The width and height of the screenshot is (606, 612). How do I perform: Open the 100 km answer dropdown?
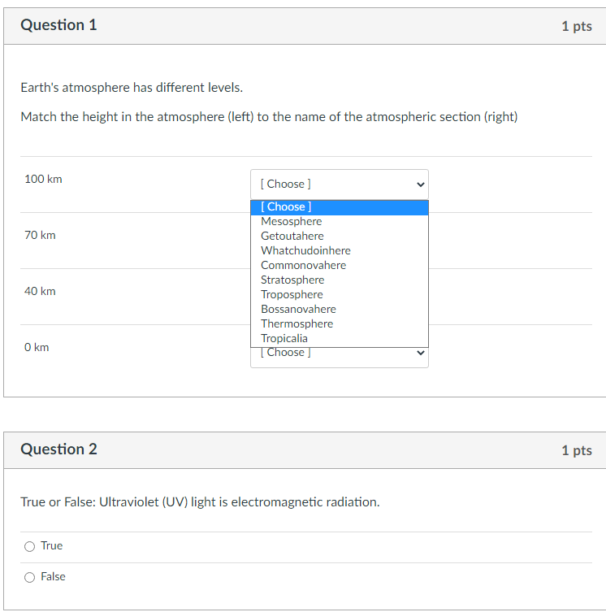tap(339, 184)
